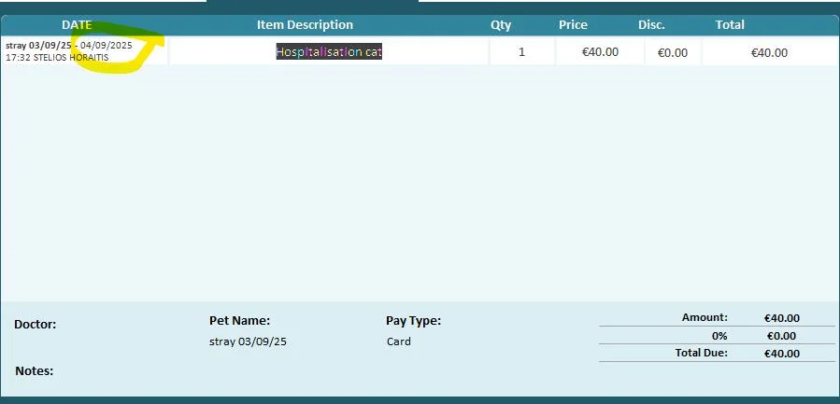
Task: Click the €0.00 cell in Disc. column
Action: pyautogui.click(x=673, y=53)
